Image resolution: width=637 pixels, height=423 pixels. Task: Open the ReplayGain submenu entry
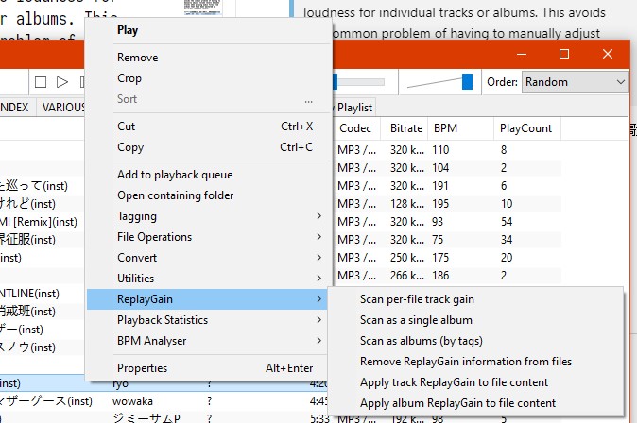pyautogui.click(x=207, y=299)
